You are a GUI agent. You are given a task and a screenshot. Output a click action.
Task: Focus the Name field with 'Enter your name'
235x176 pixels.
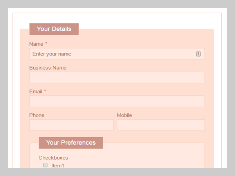pyautogui.click(x=112, y=54)
